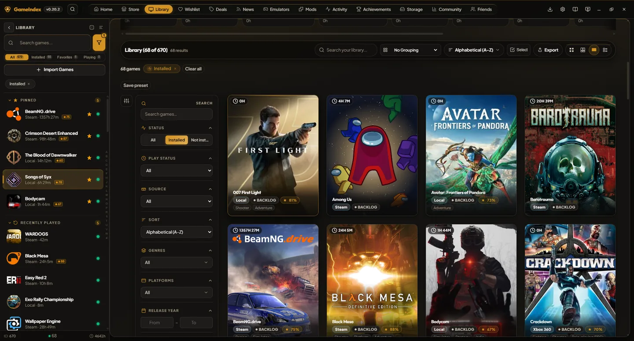Set status filter to Not installed
The width and height of the screenshot is (634, 341).
[200, 140]
